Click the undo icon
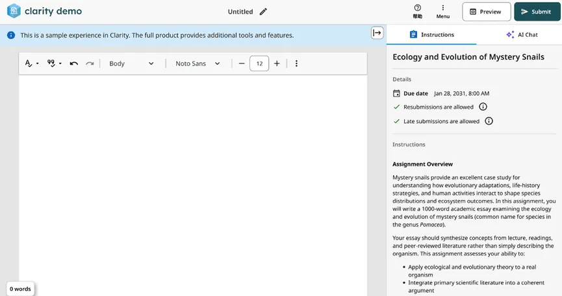This screenshot has width=562, height=296. point(74,63)
